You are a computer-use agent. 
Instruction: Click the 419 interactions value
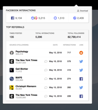click(69, 70)
